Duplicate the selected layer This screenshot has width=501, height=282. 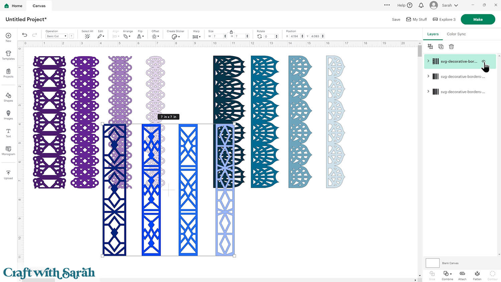441,47
